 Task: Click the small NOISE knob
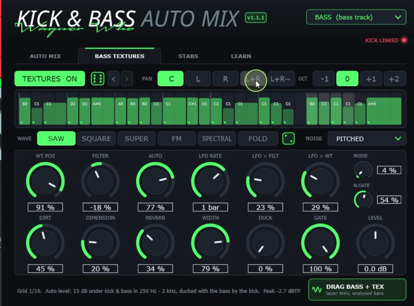click(x=363, y=170)
